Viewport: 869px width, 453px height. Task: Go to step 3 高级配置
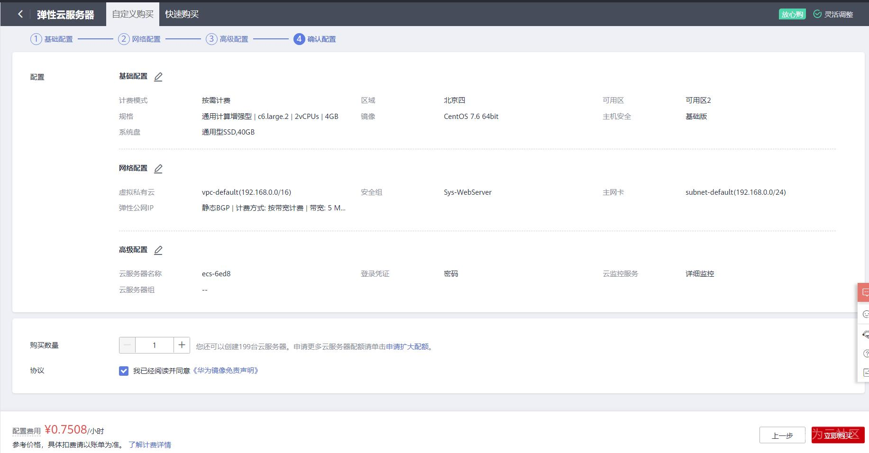click(227, 39)
